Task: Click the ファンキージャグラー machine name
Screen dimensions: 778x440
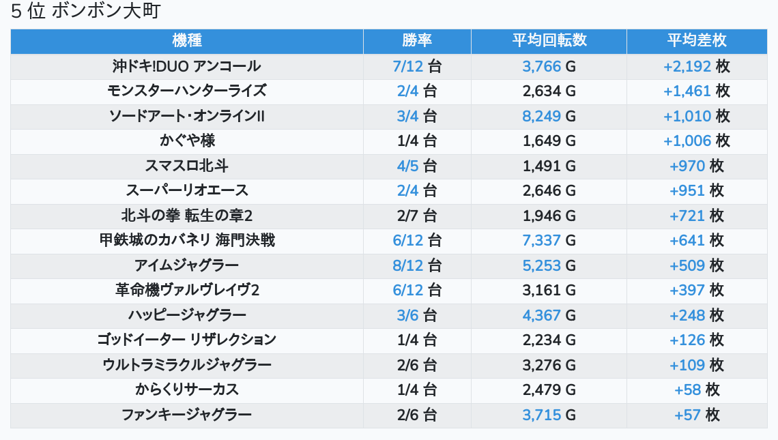Action: coord(187,415)
